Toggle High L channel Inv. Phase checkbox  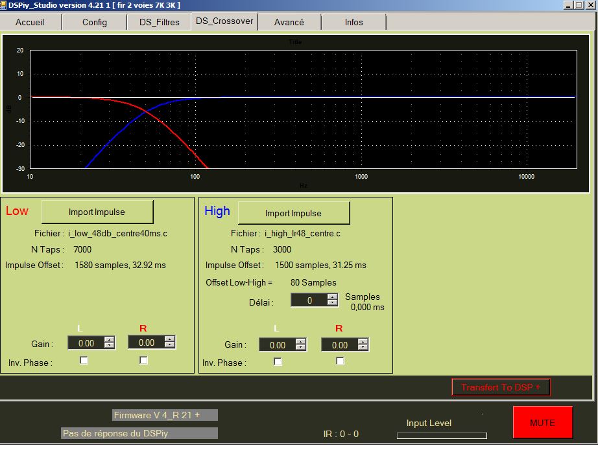tap(278, 362)
